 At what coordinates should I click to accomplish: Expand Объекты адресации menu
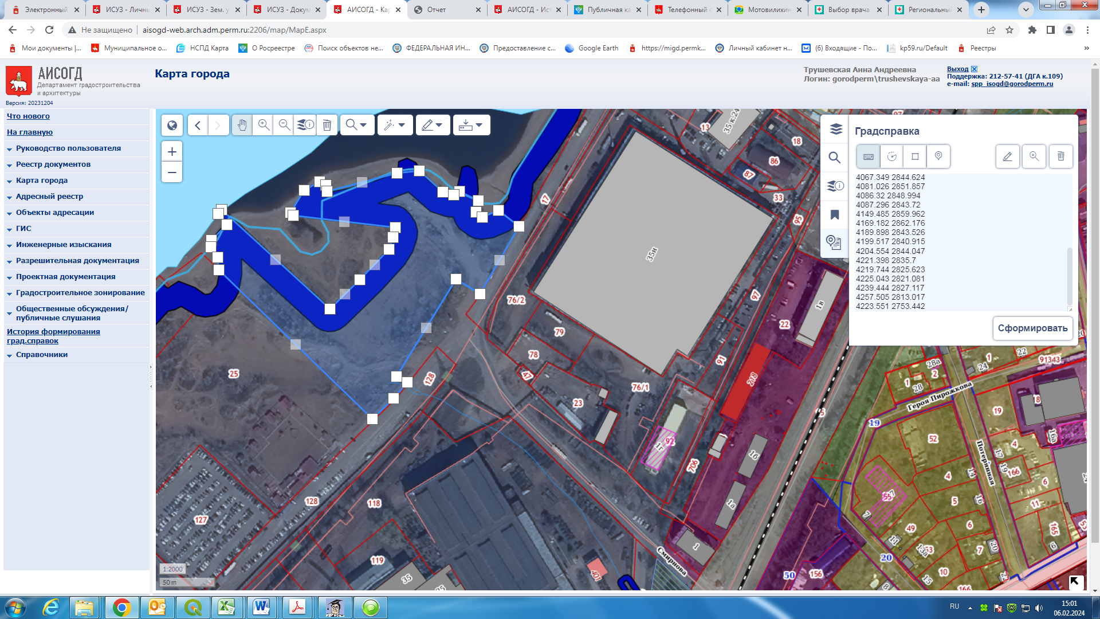click(55, 213)
